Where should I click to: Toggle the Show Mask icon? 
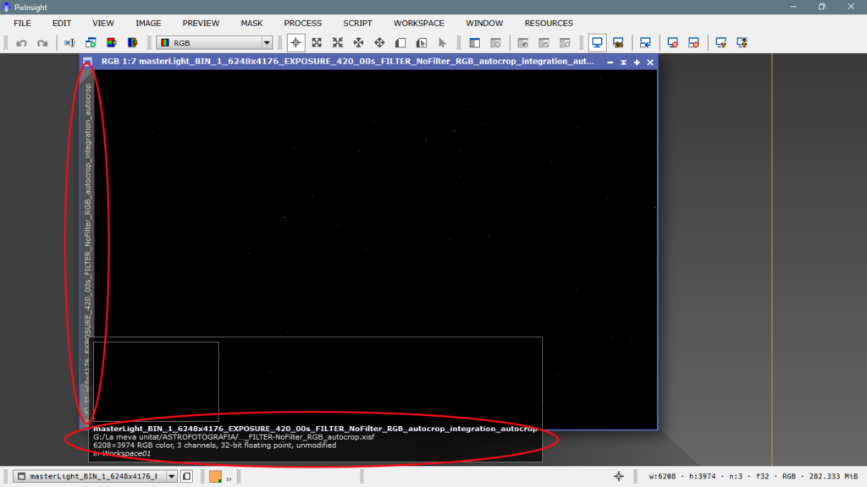(x=475, y=42)
